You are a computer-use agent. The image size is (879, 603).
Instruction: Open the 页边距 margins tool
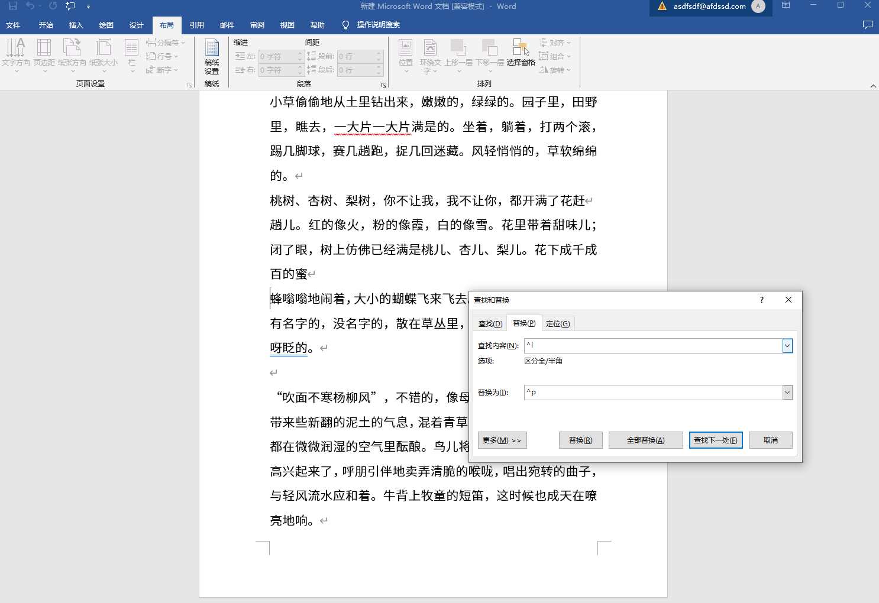pos(44,55)
